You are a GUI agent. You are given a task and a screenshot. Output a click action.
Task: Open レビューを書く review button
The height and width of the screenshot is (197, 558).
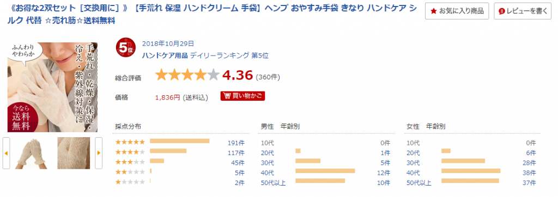[523, 11]
